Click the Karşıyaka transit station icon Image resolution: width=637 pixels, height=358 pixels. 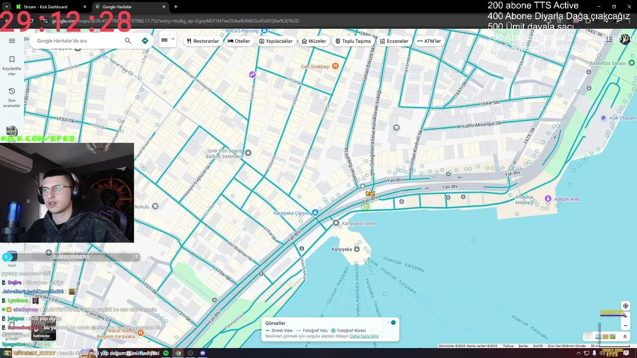(x=356, y=249)
